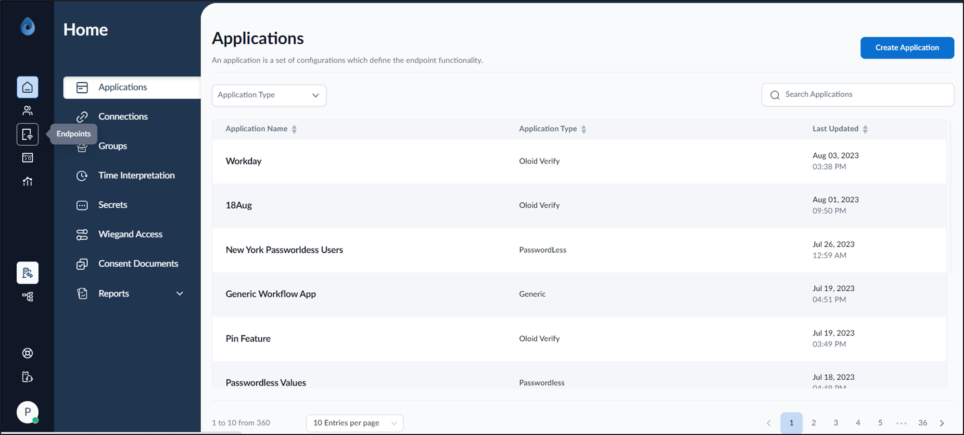Select Applications in the sidebar
964x435 pixels.
[132, 87]
